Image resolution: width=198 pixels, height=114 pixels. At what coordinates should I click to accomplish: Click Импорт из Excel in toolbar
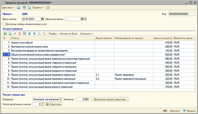pos(68,33)
